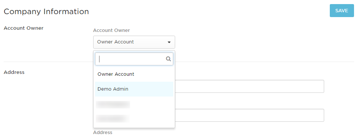The image size is (357, 137).
Task: Click the second address text field
Action: click(x=250, y=115)
